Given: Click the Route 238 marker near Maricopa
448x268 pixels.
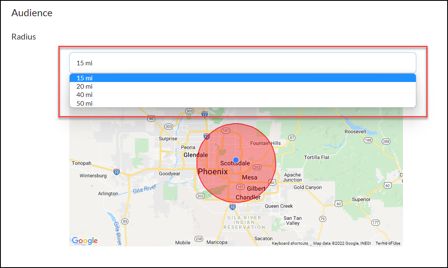Looking at the screenshot, I should [199, 238].
